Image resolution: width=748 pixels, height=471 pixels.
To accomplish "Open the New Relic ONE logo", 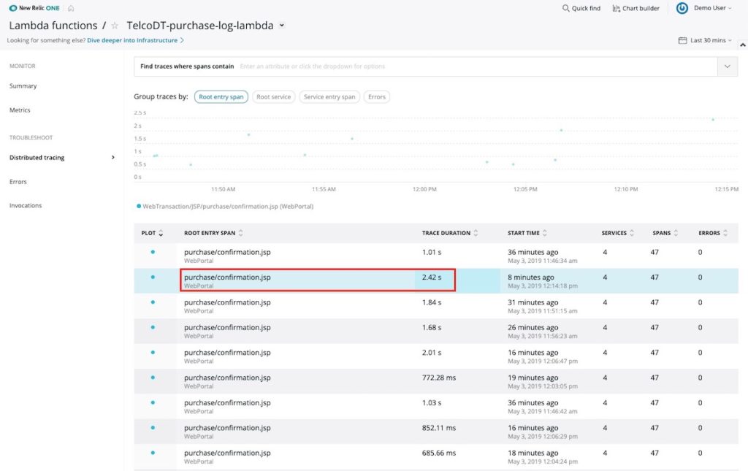I will pos(34,8).
